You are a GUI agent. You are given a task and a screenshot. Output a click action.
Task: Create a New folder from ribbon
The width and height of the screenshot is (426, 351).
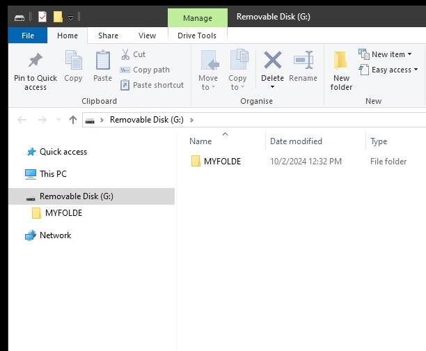pyautogui.click(x=341, y=70)
